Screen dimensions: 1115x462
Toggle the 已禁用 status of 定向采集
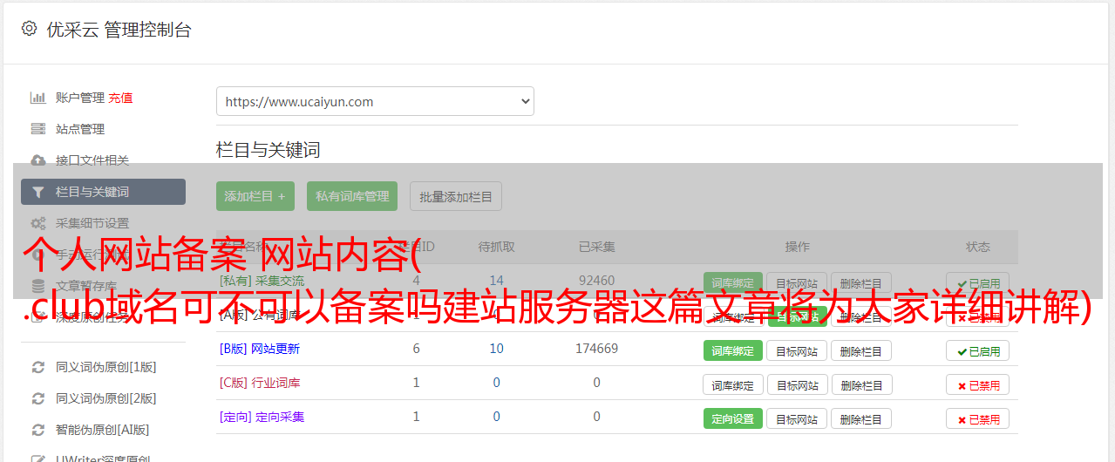point(978,418)
